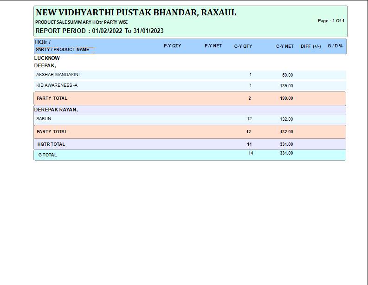Click the C-Y QTY column header

click(x=243, y=46)
